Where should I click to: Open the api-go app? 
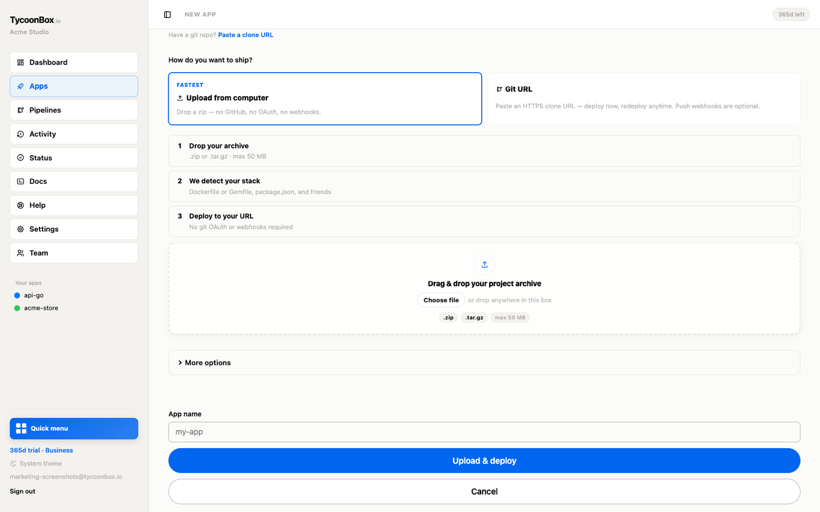coord(34,295)
